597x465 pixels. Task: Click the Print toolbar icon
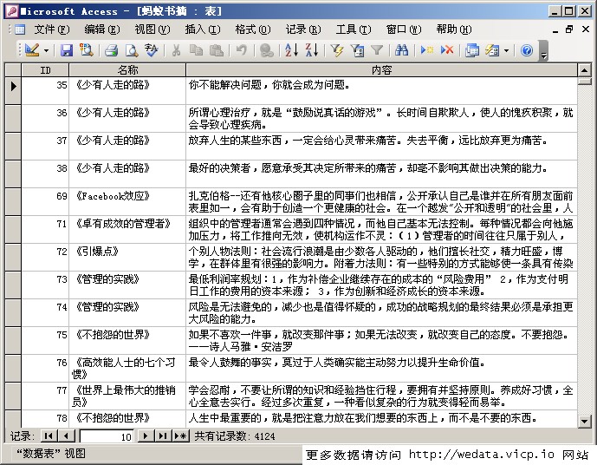pyautogui.click(x=111, y=50)
